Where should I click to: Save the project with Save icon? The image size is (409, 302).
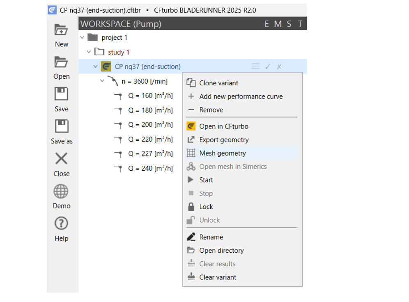(61, 94)
